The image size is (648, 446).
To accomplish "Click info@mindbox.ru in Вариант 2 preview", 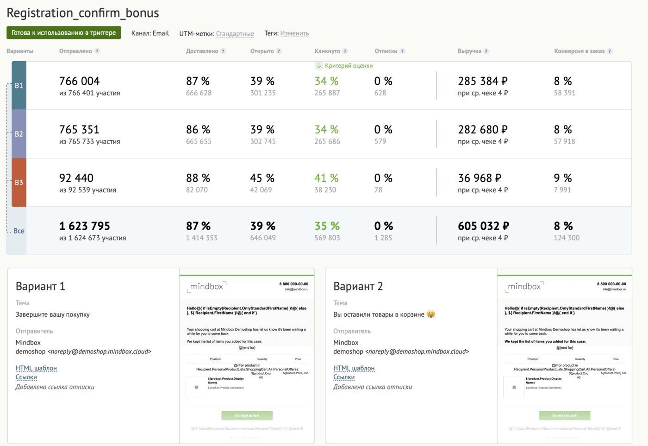I will pos(614,289).
